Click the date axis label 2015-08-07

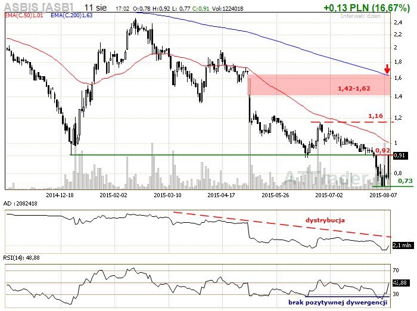383,195
